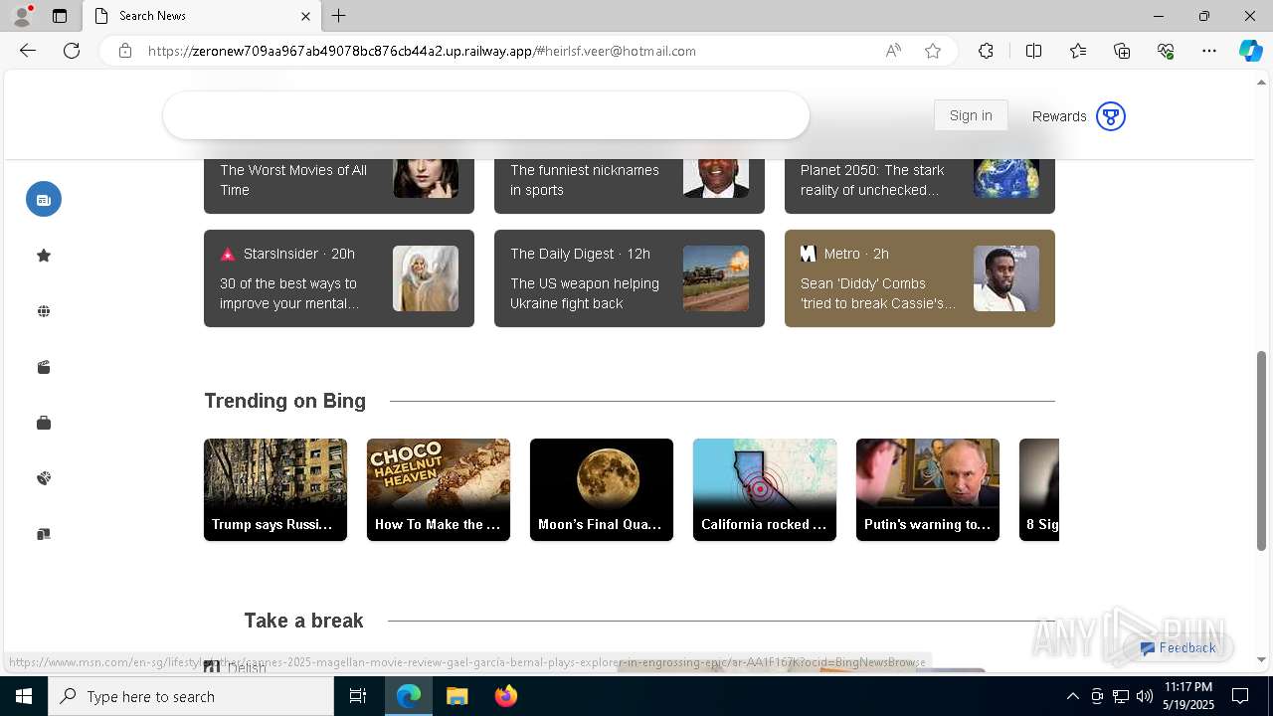Add page to favorites star icon
Viewport: 1273px width, 716px height.
[x=933, y=51]
